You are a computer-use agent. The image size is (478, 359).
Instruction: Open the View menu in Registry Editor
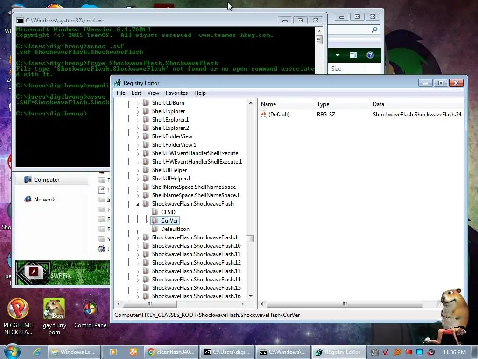point(153,93)
